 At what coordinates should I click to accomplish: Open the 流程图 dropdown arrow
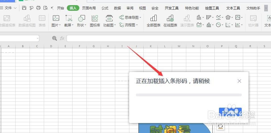click(x=137, y=25)
